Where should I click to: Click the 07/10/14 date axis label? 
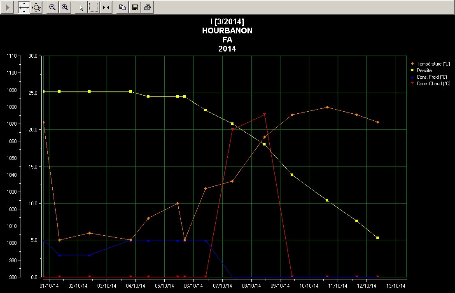click(x=222, y=285)
